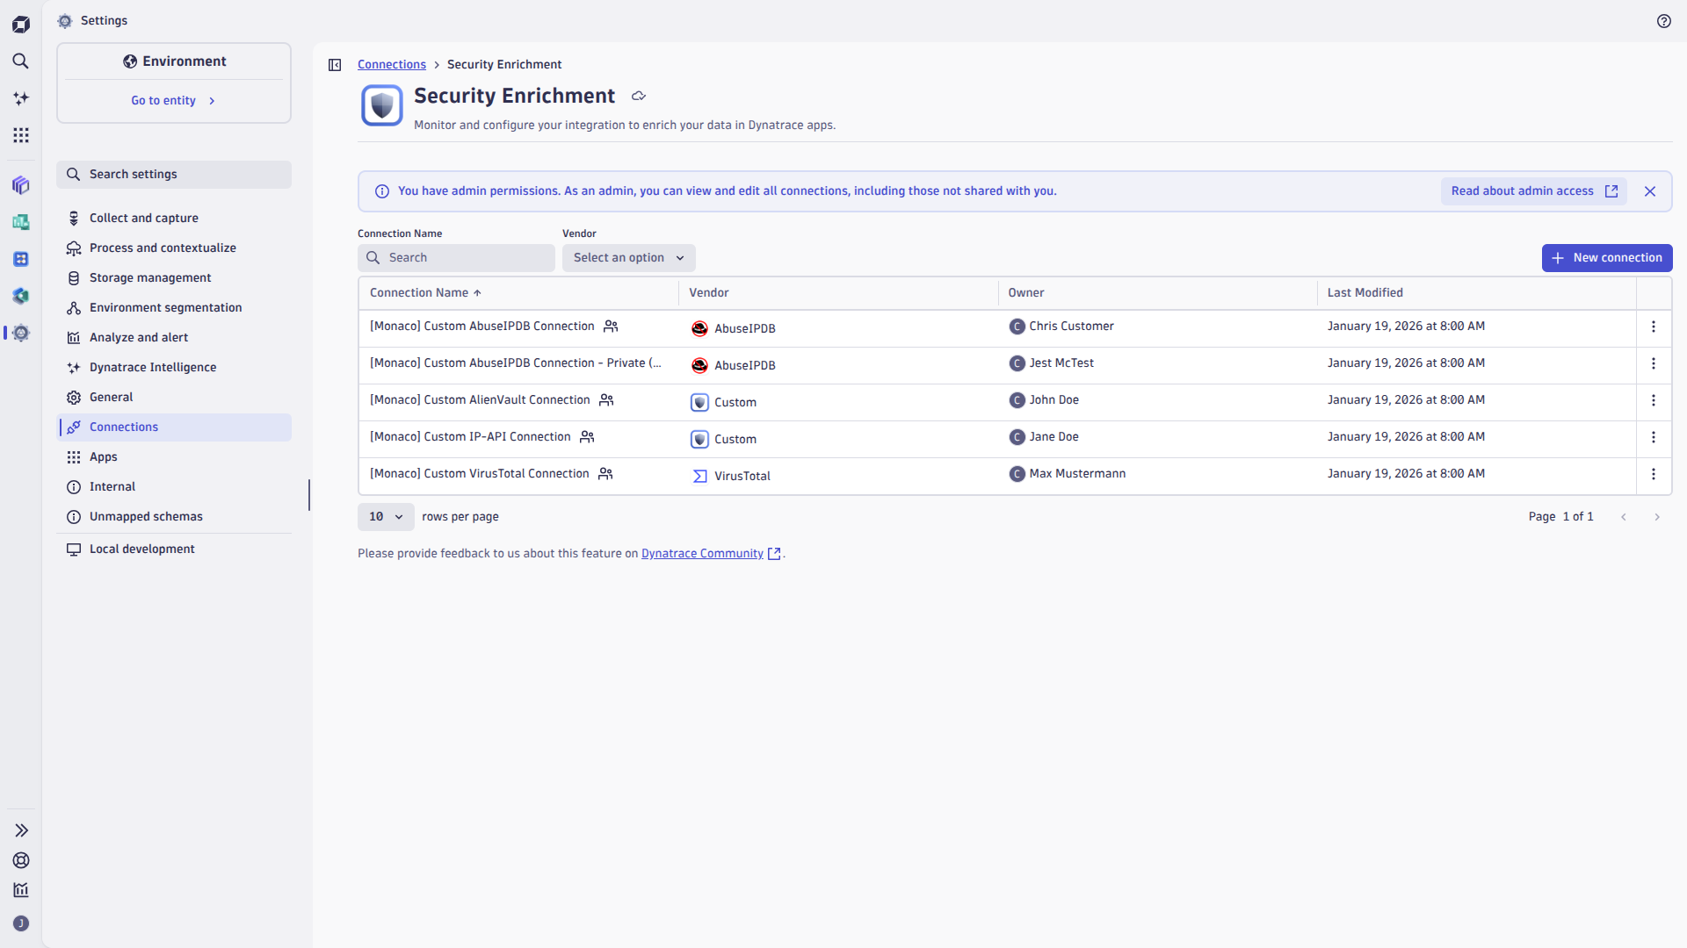Click the Dynatrace logo at top left
Viewport: 1687px width, 948px height.
coord(21,24)
